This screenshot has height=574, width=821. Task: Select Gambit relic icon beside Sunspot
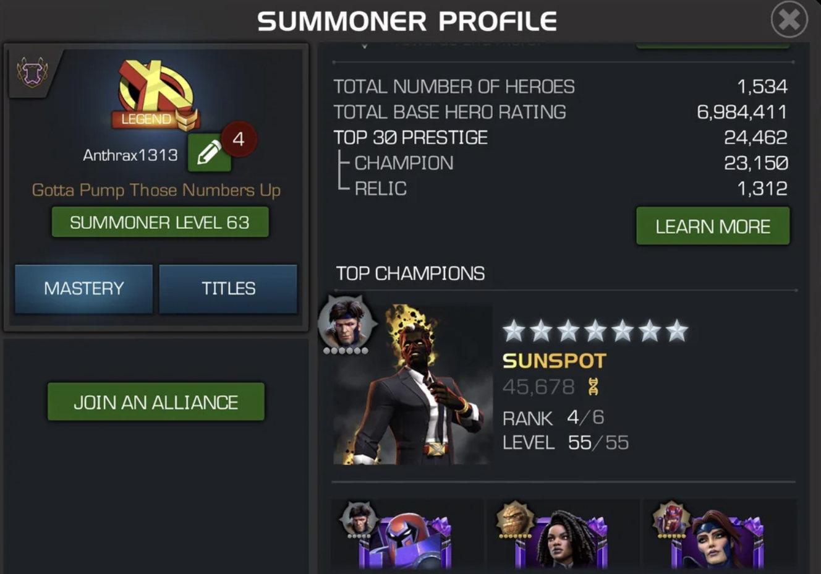point(346,325)
